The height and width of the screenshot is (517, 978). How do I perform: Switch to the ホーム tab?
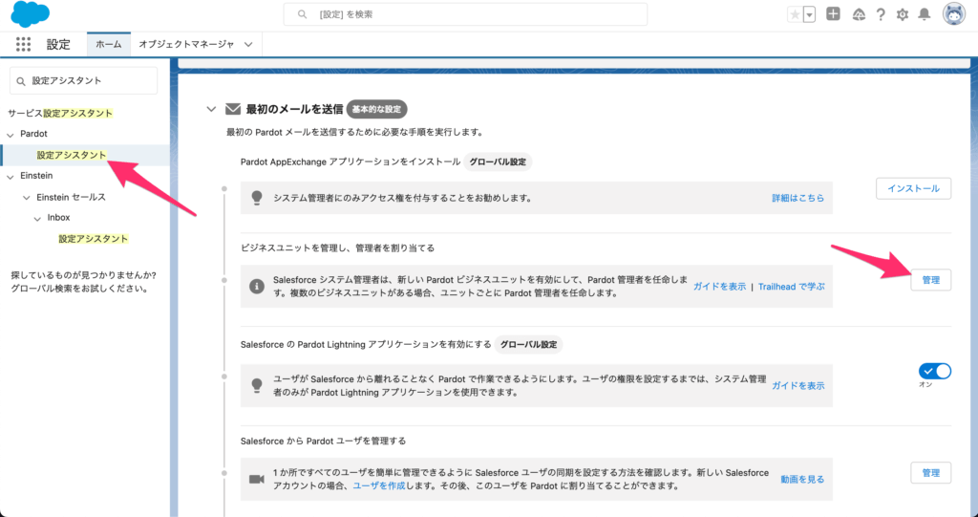pyautogui.click(x=108, y=44)
